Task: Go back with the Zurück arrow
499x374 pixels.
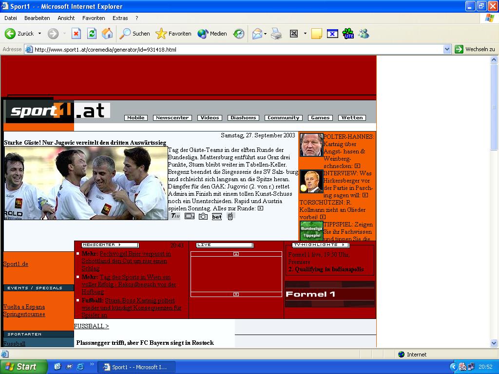Action: click(19, 34)
